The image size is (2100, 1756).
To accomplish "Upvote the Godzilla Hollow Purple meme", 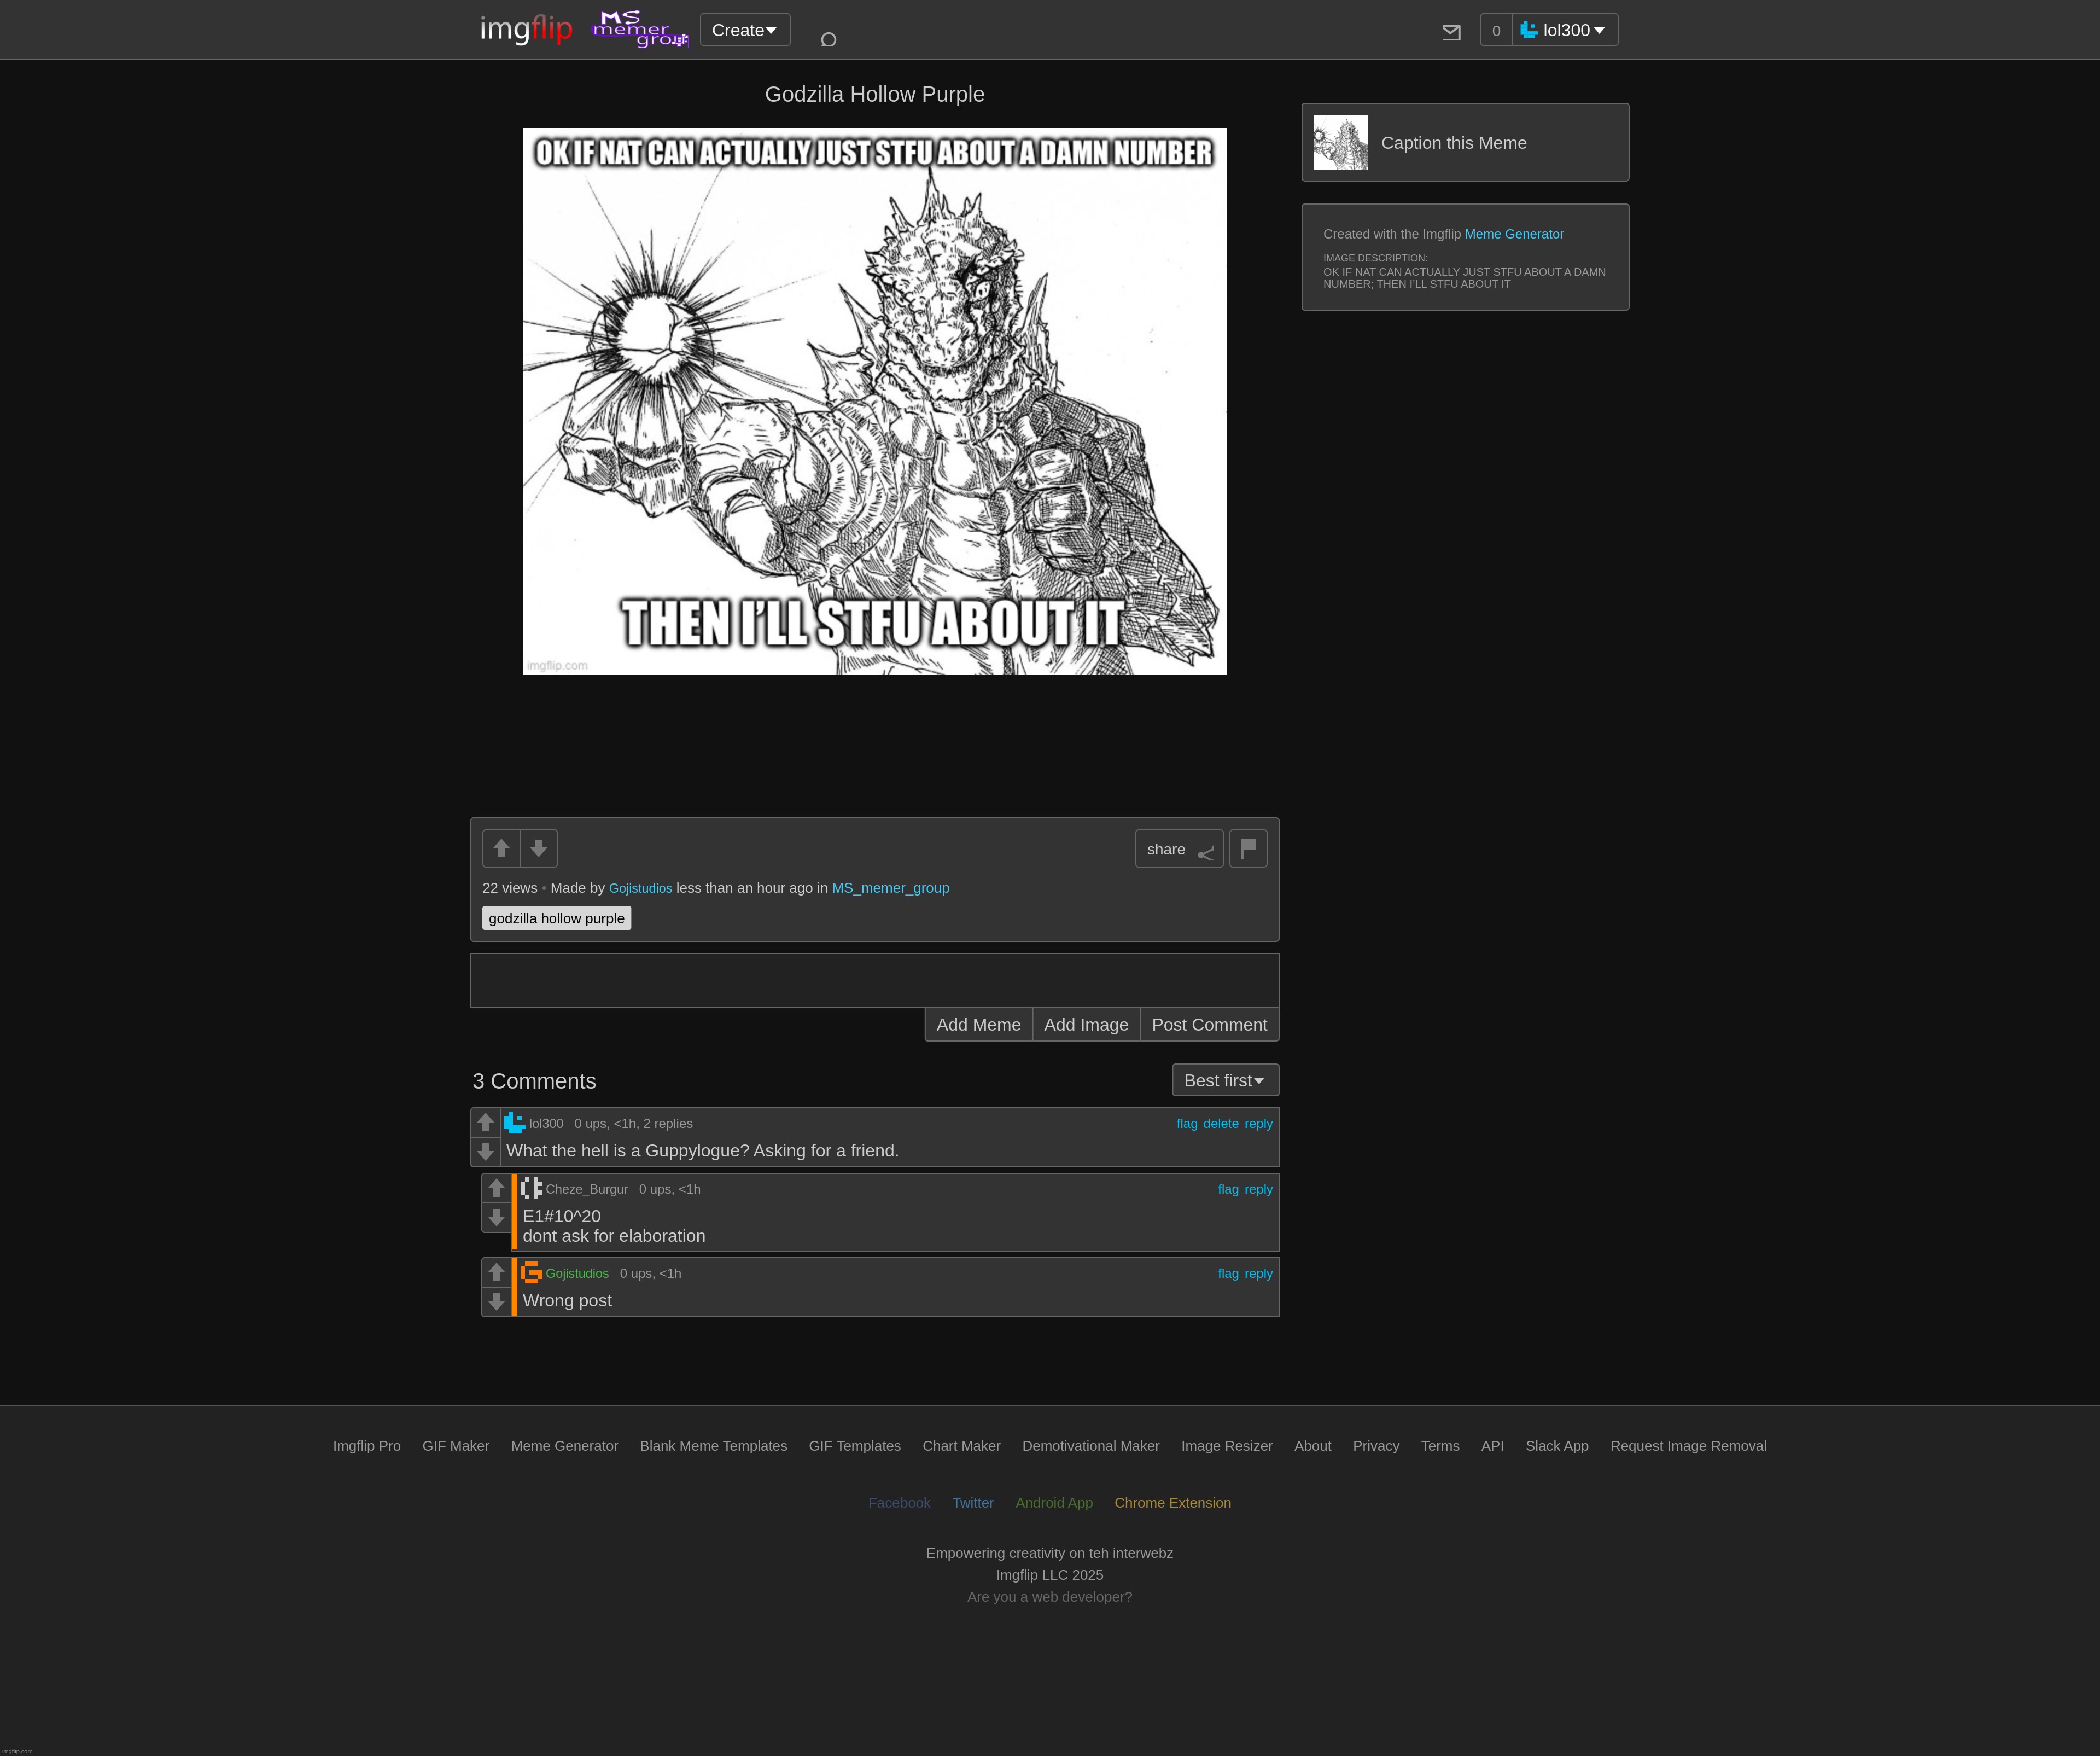I will click(x=501, y=848).
